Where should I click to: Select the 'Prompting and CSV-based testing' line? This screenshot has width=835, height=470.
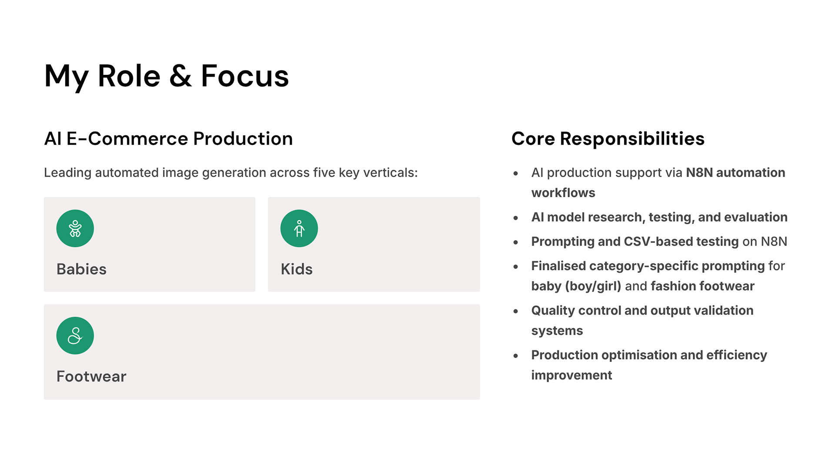pyautogui.click(x=659, y=242)
